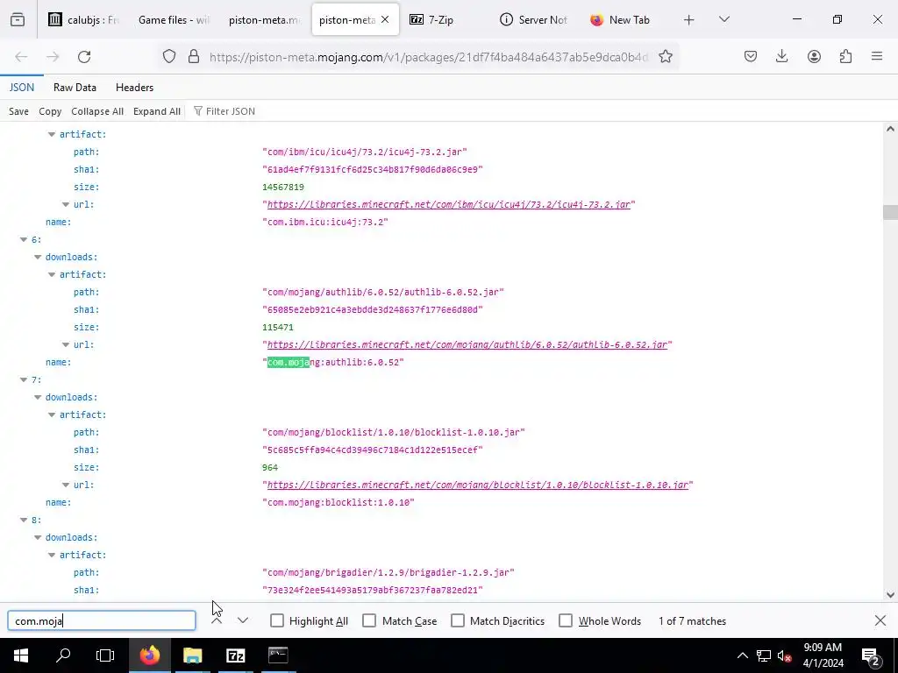Screen dimensions: 898x673
Task: Select the JSON viewer tab
Action: [22, 88]
